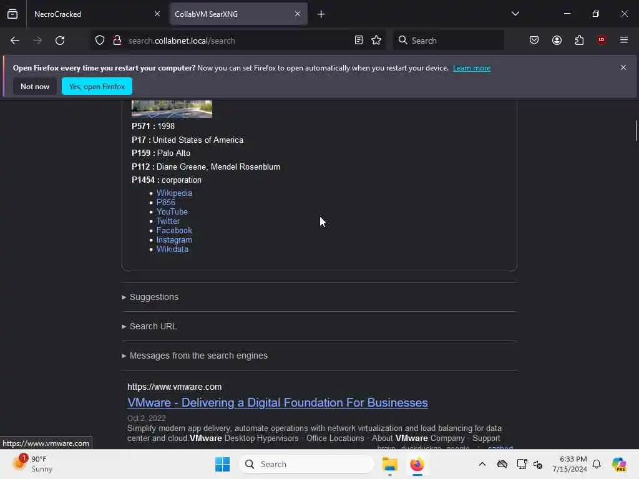The image size is (639, 479).
Task: Expand the Suggestions section
Action: click(x=154, y=297)
